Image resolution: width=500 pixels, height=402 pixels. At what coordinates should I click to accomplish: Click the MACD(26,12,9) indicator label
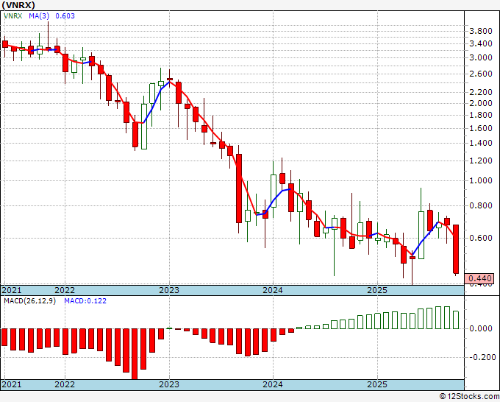coord(29,301)
